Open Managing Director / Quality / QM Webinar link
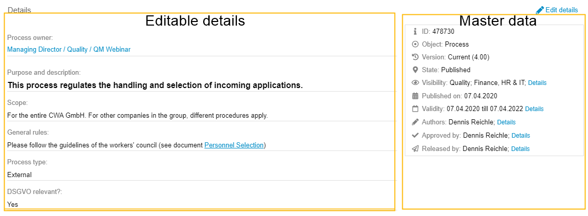 point(69,50)
